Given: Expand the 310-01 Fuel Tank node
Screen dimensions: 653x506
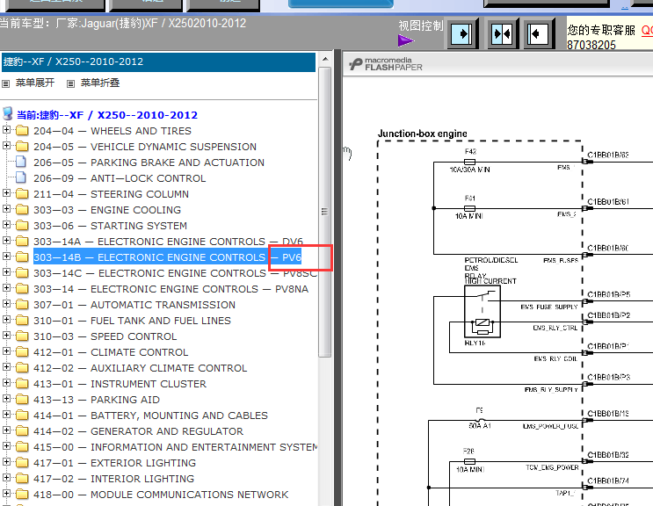Looking at the screenshot, I should pos(6,320).
